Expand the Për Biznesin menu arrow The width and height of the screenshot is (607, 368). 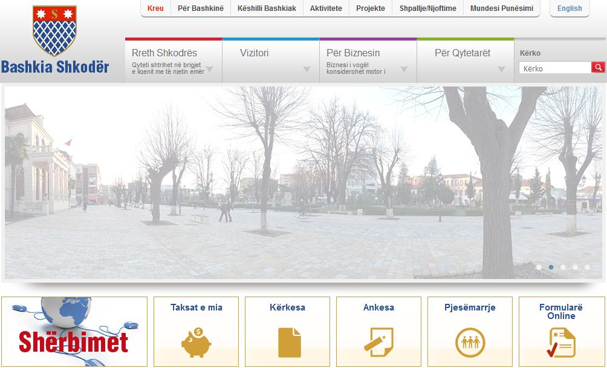pyautogui.click(x=404, y=68)
